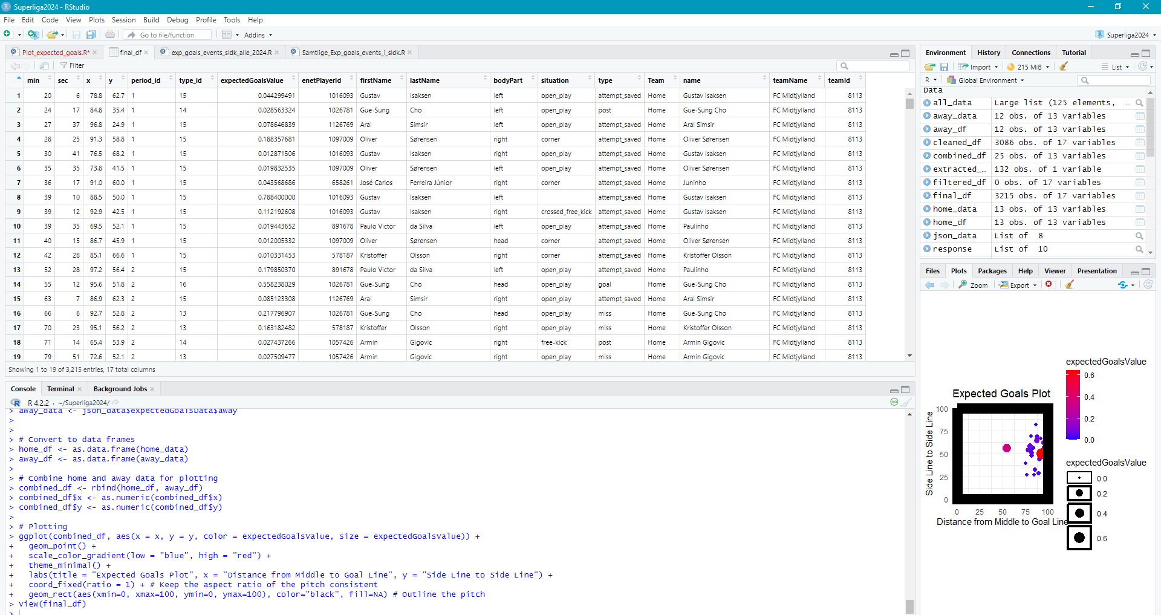
Task: Open the Global Environment dropdown
Action: (986, 80)
